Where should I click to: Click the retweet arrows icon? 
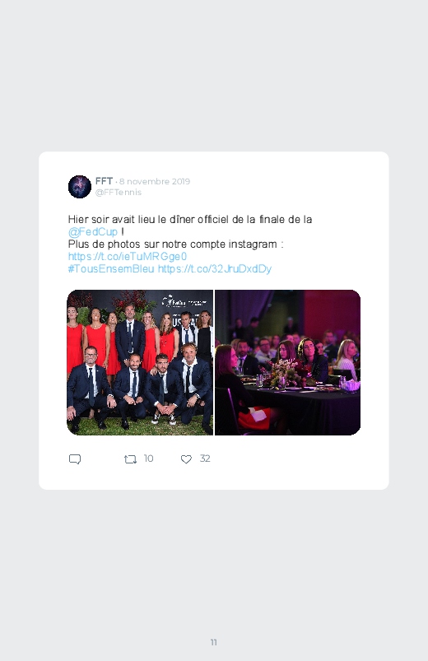(x=130, y=459)
